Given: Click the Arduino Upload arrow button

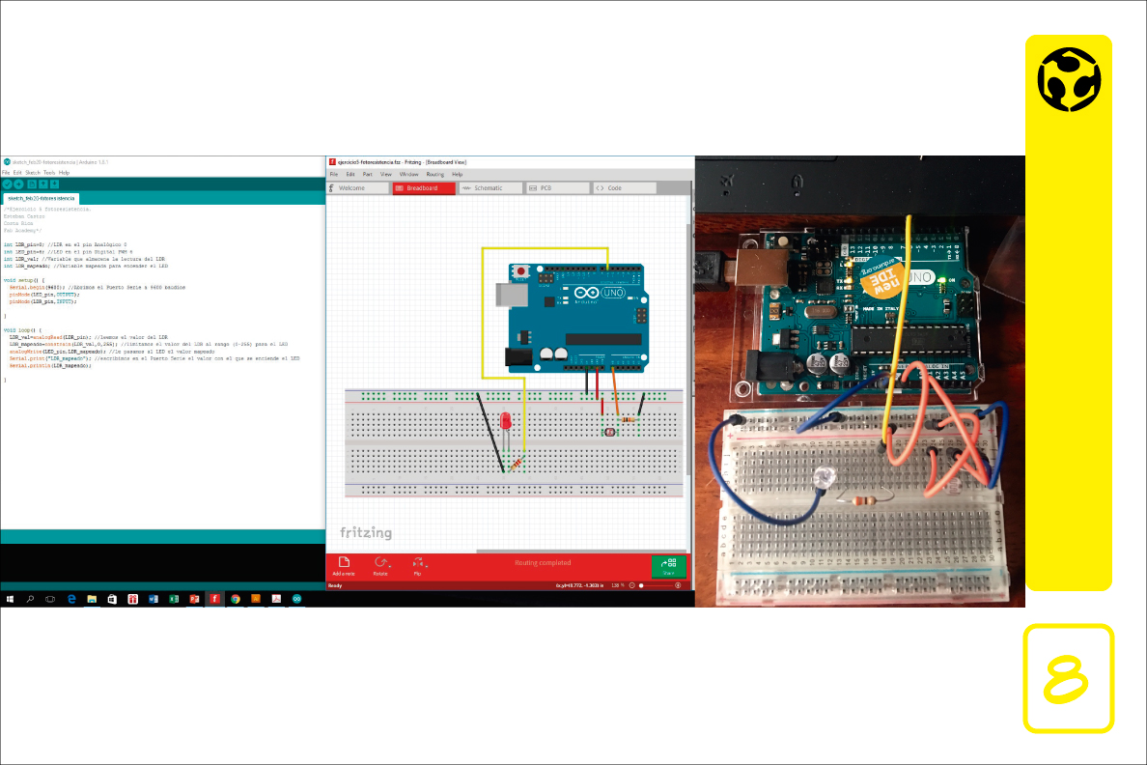Looking at the screenshot, I should pyautogui.click(x=19, y=184).
